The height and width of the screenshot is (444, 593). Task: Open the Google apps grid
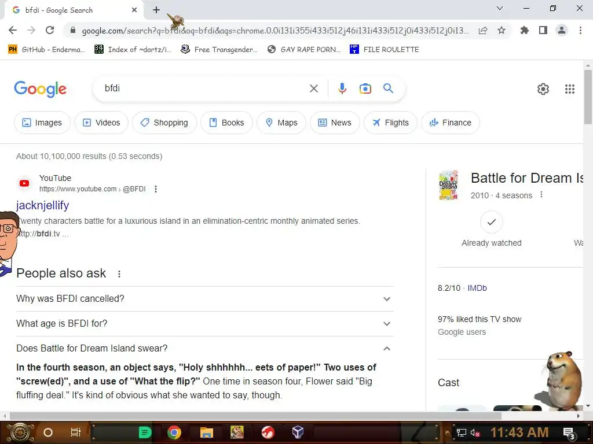pos(570,89)
